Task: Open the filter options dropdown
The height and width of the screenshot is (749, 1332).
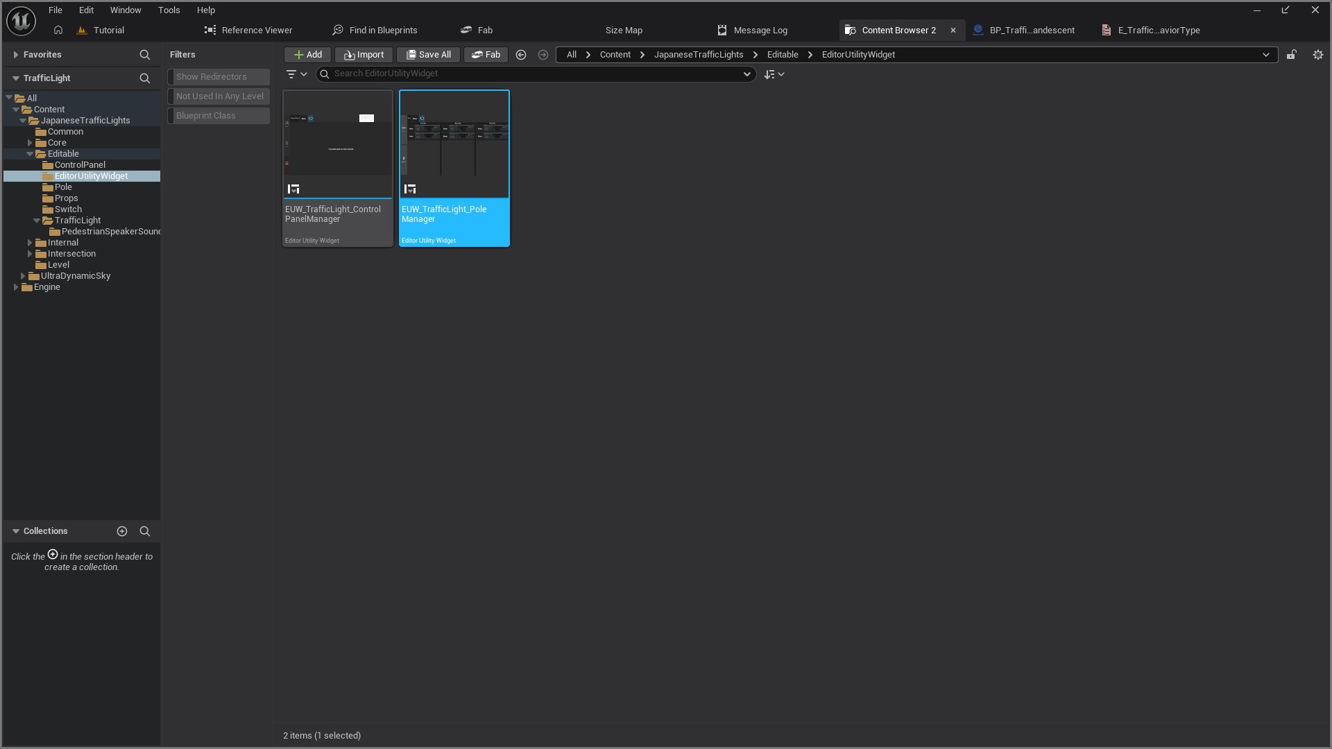Action: pyautogui.click(x=296, y=74)
